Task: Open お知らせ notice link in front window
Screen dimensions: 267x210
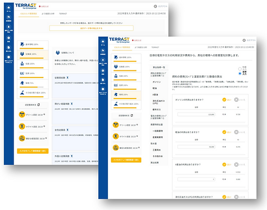Action: click(137, 40)
